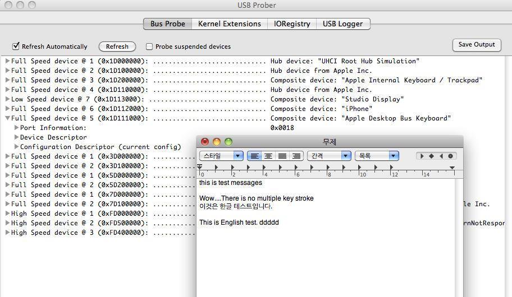Expand the Device Descriptor item

[16, 137]
